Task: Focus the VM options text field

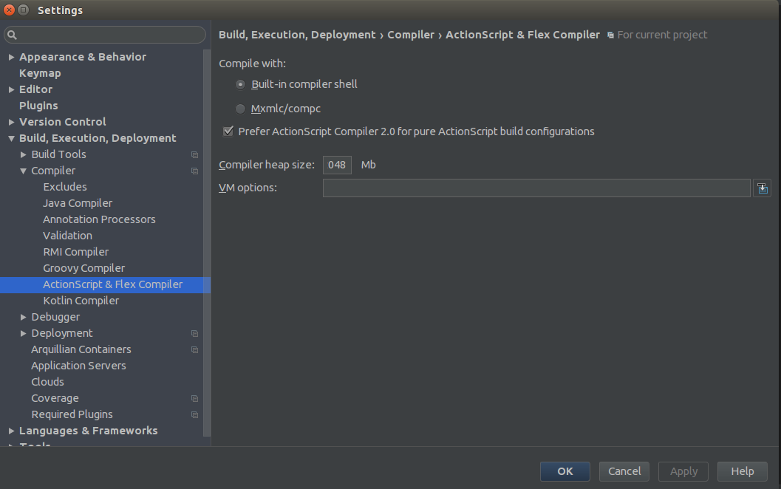Action: pyautogui.click(x=536, y=188)
